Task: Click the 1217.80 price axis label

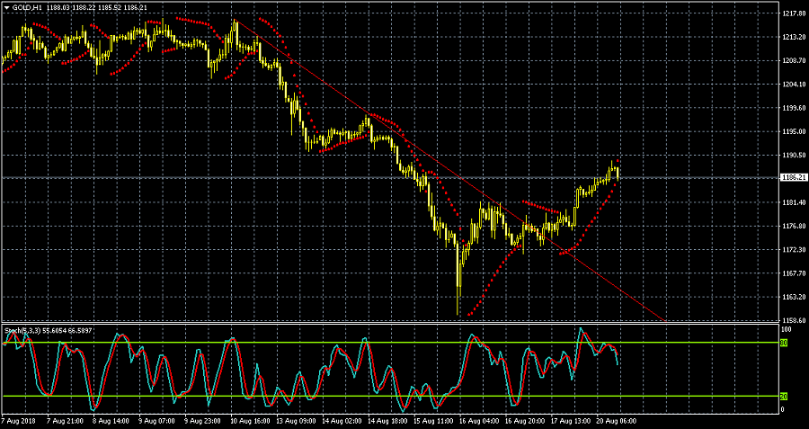Action: [x=793, y=14]
